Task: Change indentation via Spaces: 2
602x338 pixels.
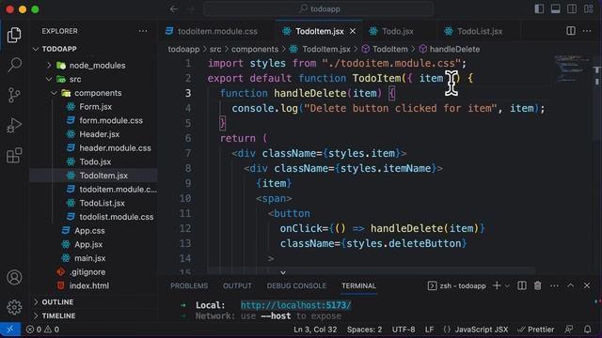Action: tap(364, 330)
